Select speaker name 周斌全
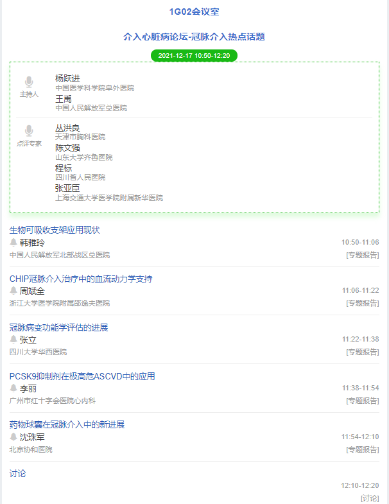 pos(32,291)
